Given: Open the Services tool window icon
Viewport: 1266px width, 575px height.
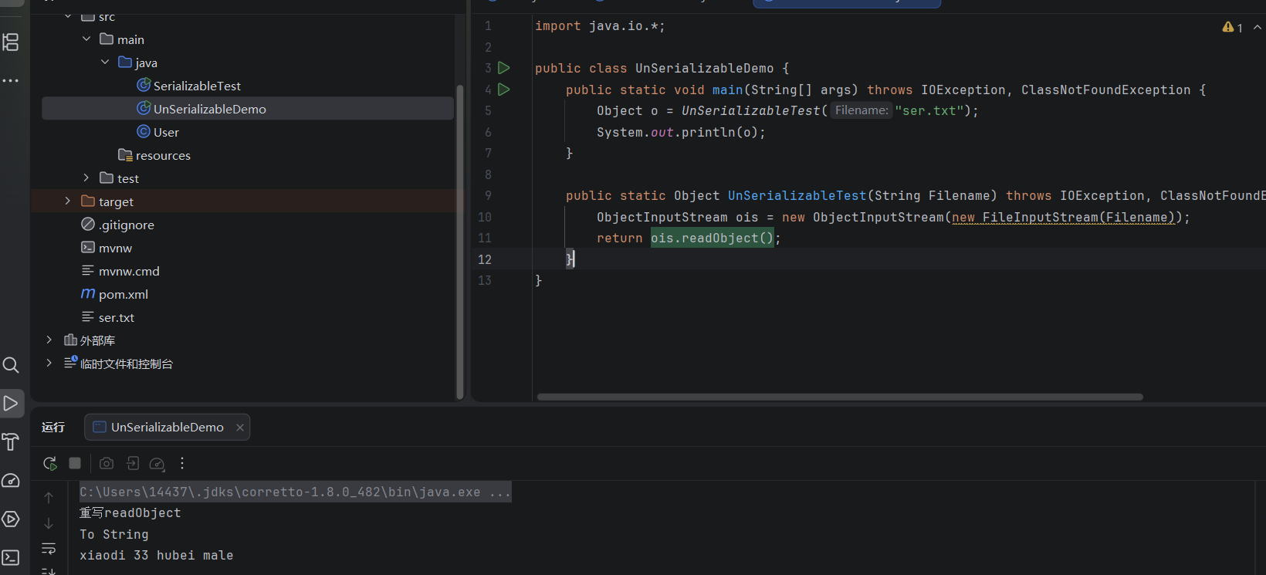Looking at the screenshot, I should (11, 519).
